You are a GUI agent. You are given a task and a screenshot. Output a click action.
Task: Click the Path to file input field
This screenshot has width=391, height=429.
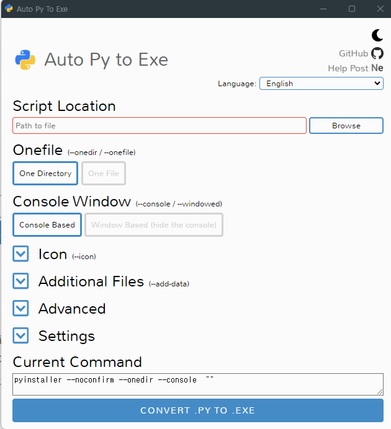(x=160, y=126)
